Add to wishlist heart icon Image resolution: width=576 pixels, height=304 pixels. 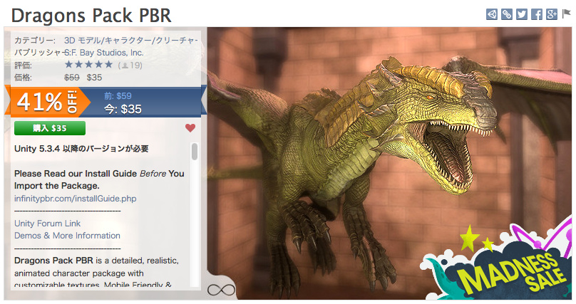click(190, 128)
